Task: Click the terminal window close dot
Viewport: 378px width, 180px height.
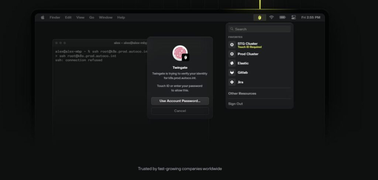Action: click(x=56, y=43)
